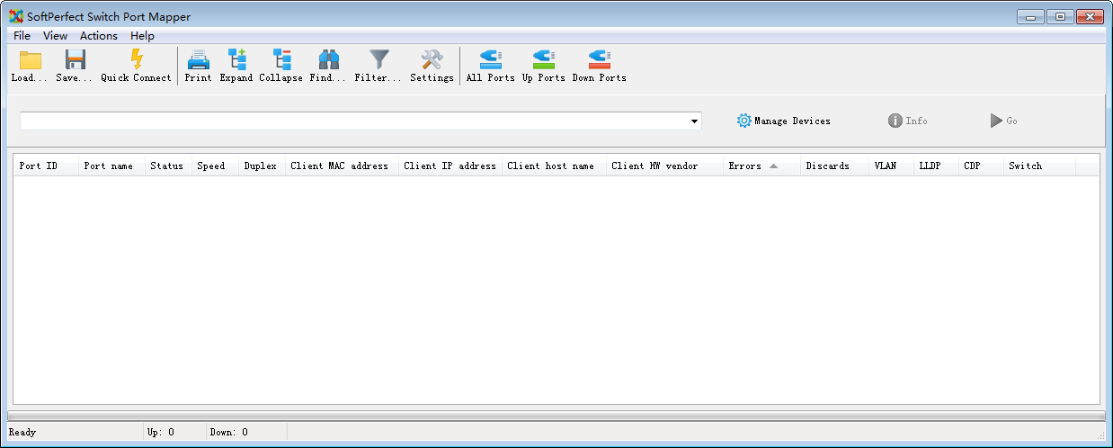1113x448 pixels.
Task: Click the Load folder icon
Action: click(x=30, y=61)
